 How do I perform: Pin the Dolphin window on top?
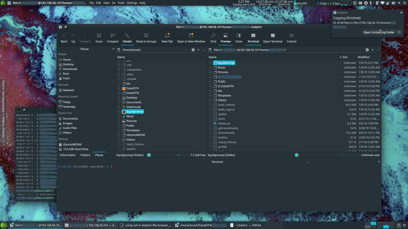(65, 27)
